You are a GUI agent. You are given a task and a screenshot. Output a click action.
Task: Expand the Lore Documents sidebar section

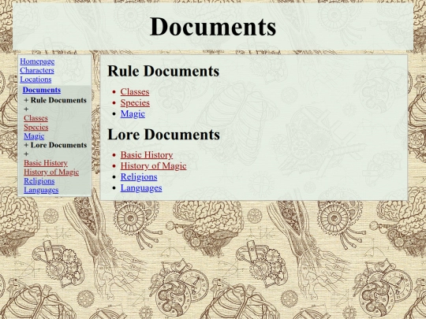click(x=55, y=145)
